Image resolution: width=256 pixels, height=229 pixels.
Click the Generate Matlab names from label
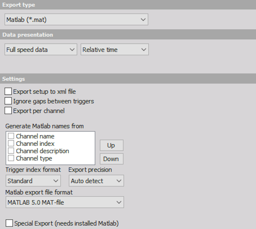pos(44,126)
